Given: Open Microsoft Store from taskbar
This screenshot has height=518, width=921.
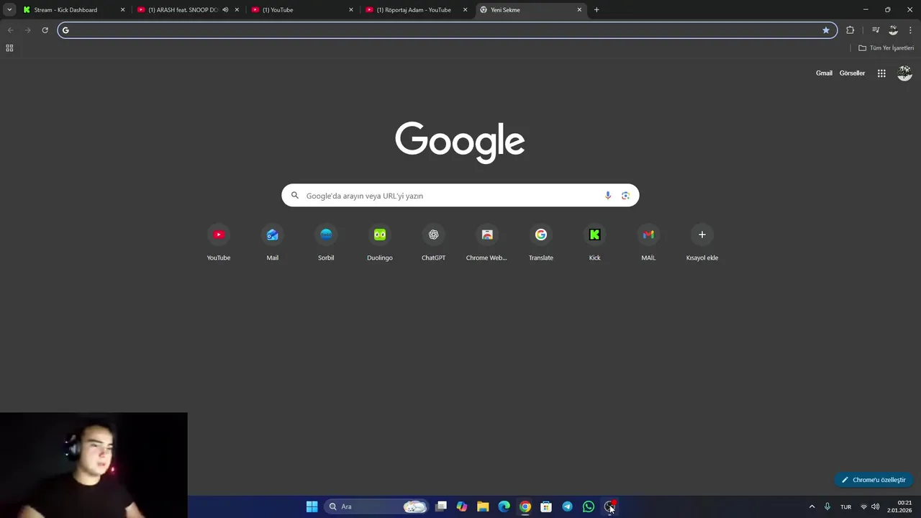Looking at the screenshot, I should [546, 506].
